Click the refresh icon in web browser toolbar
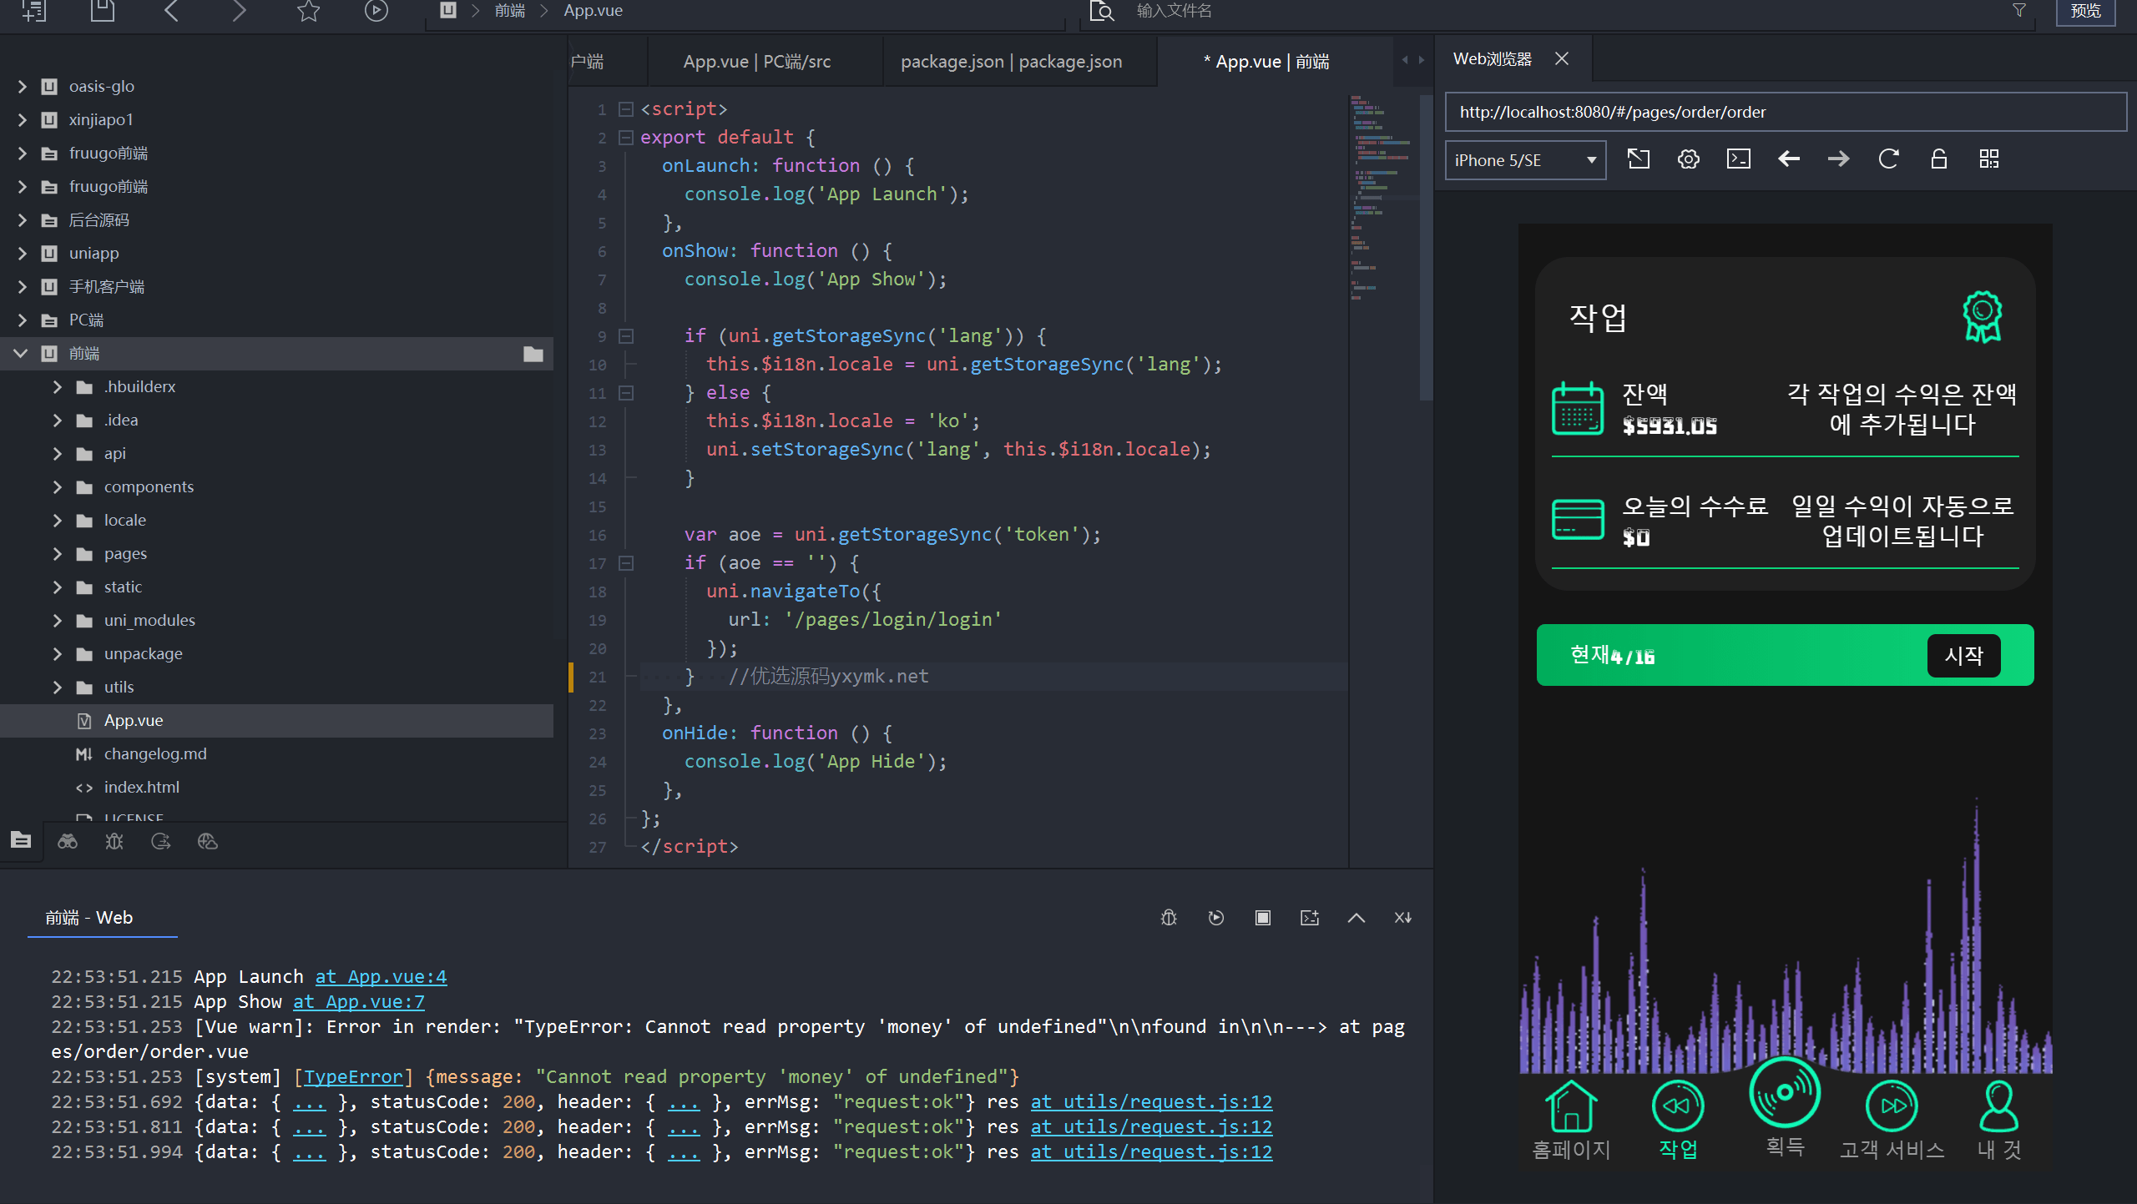The image size is (2137, 1204). [x=1888, y=159]
